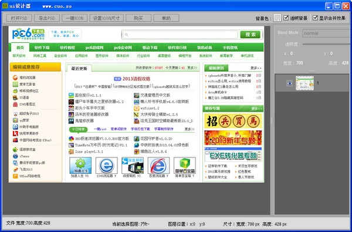Click the 加速人生 gear icon in the canvas
352x232 pixels.
pyautogui.click(x=80, y=166)
